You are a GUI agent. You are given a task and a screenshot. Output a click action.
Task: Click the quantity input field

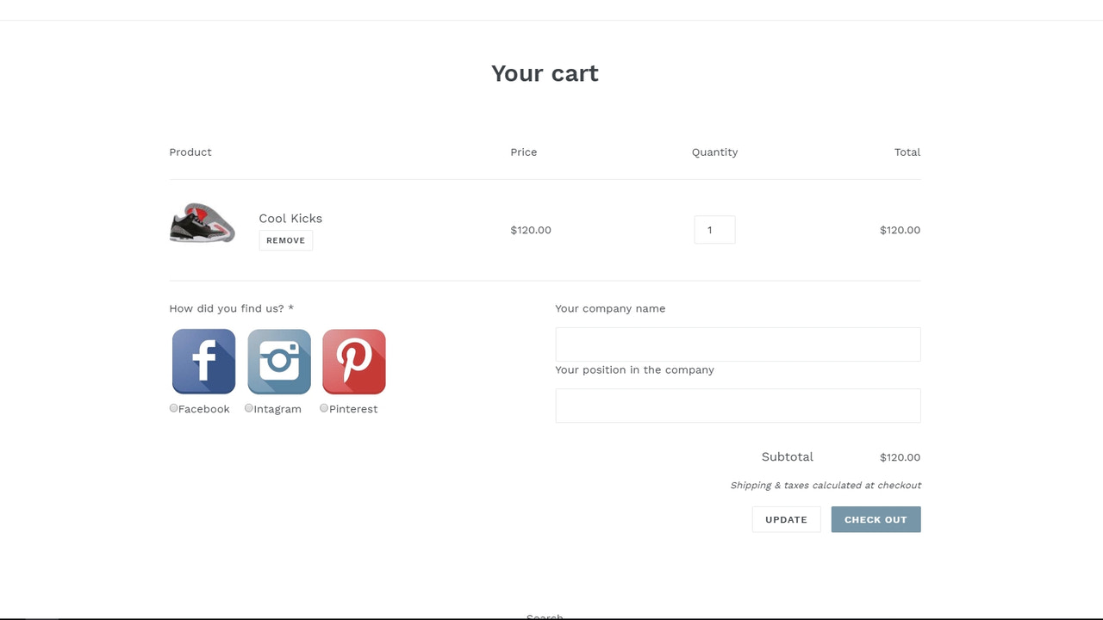tap(714, 230)
